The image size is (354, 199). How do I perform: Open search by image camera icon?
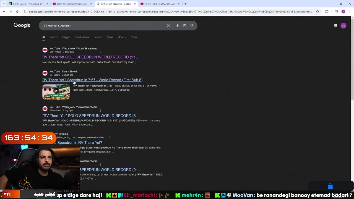[184, 25]
